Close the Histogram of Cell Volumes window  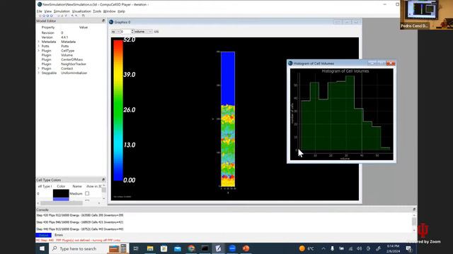coord(391,63)
